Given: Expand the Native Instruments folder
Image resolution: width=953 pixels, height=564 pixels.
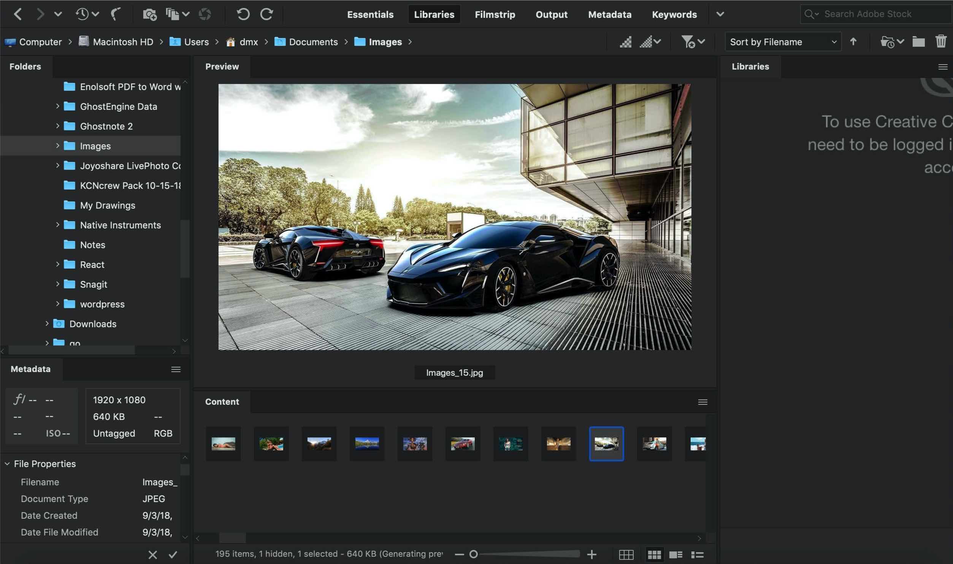Looking at the screenshot, I should coord(57,225).
